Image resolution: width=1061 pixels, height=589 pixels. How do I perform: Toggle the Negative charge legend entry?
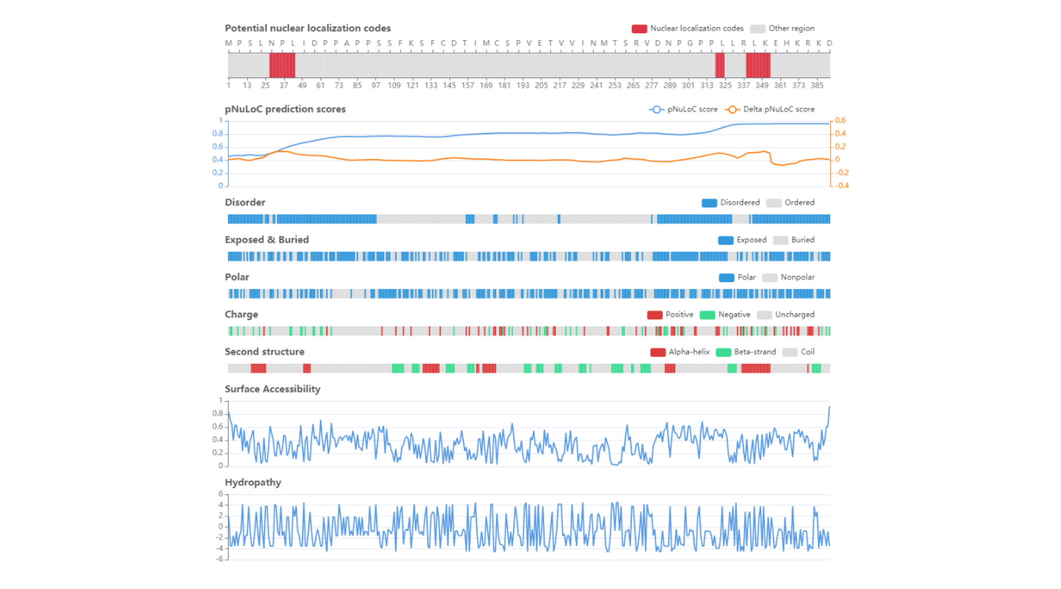click(725, 315)
